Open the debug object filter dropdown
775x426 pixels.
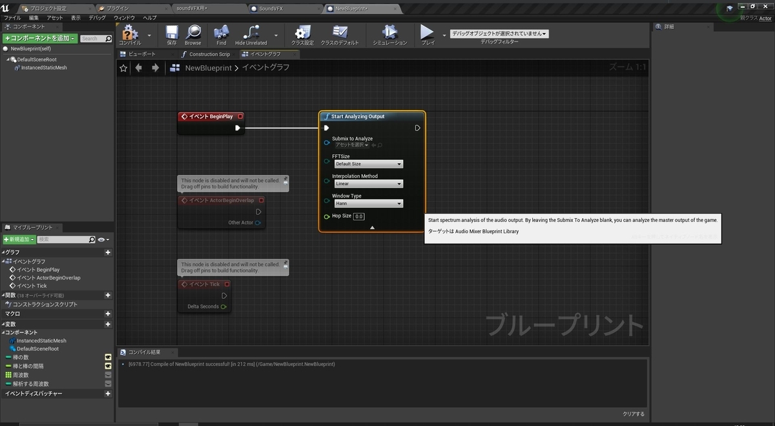click(x=499, y=34)
